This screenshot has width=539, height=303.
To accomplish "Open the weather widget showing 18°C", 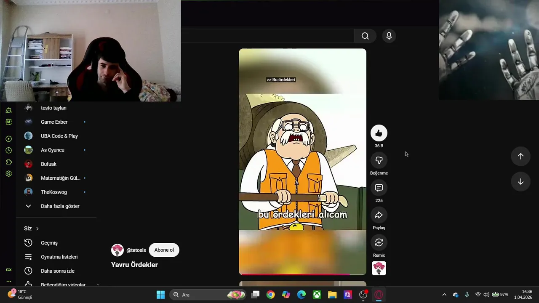I will coord(20,294).
